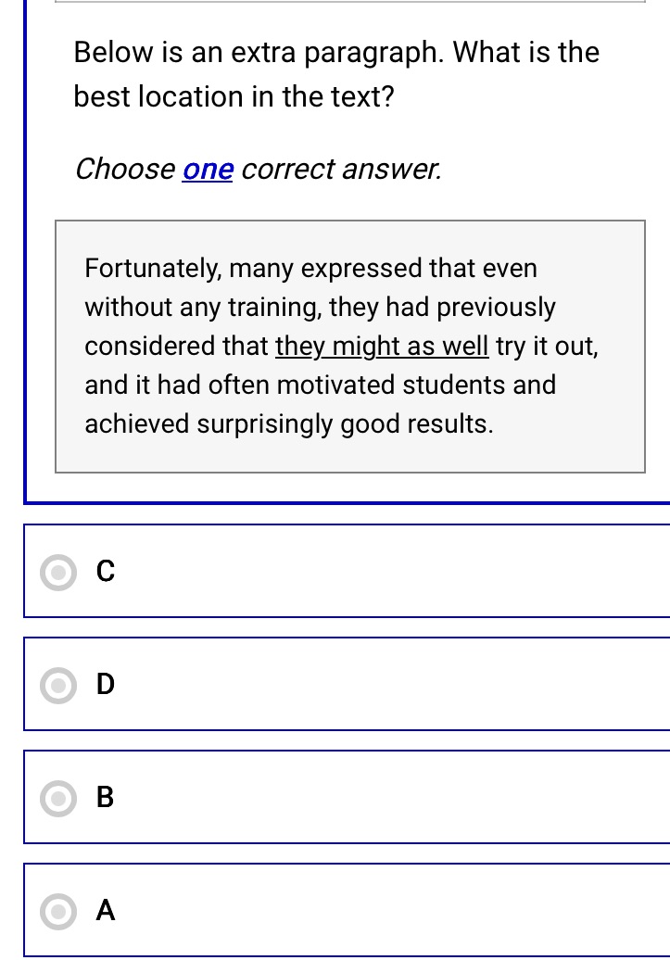Select radio button for answer A

point(57,912)
